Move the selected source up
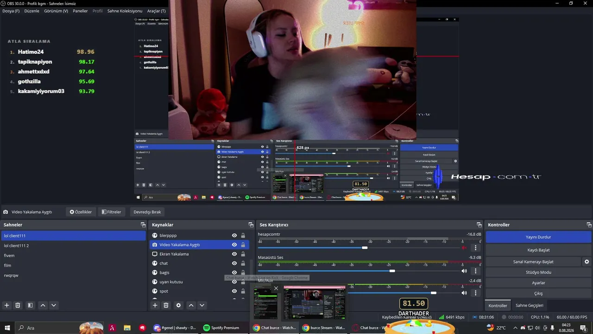Viewport: 593px width, 334px height. coord(191,305)
